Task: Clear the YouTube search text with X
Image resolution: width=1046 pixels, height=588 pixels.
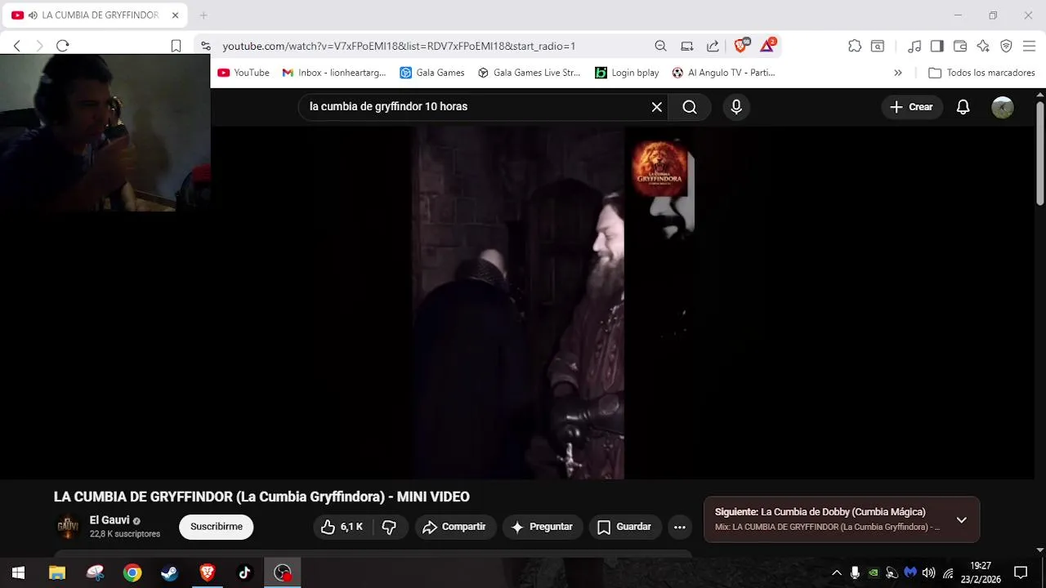Action: 657,107
